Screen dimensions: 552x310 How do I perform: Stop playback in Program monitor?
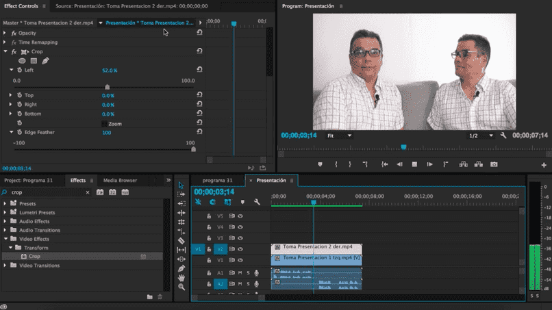(414, 164)
